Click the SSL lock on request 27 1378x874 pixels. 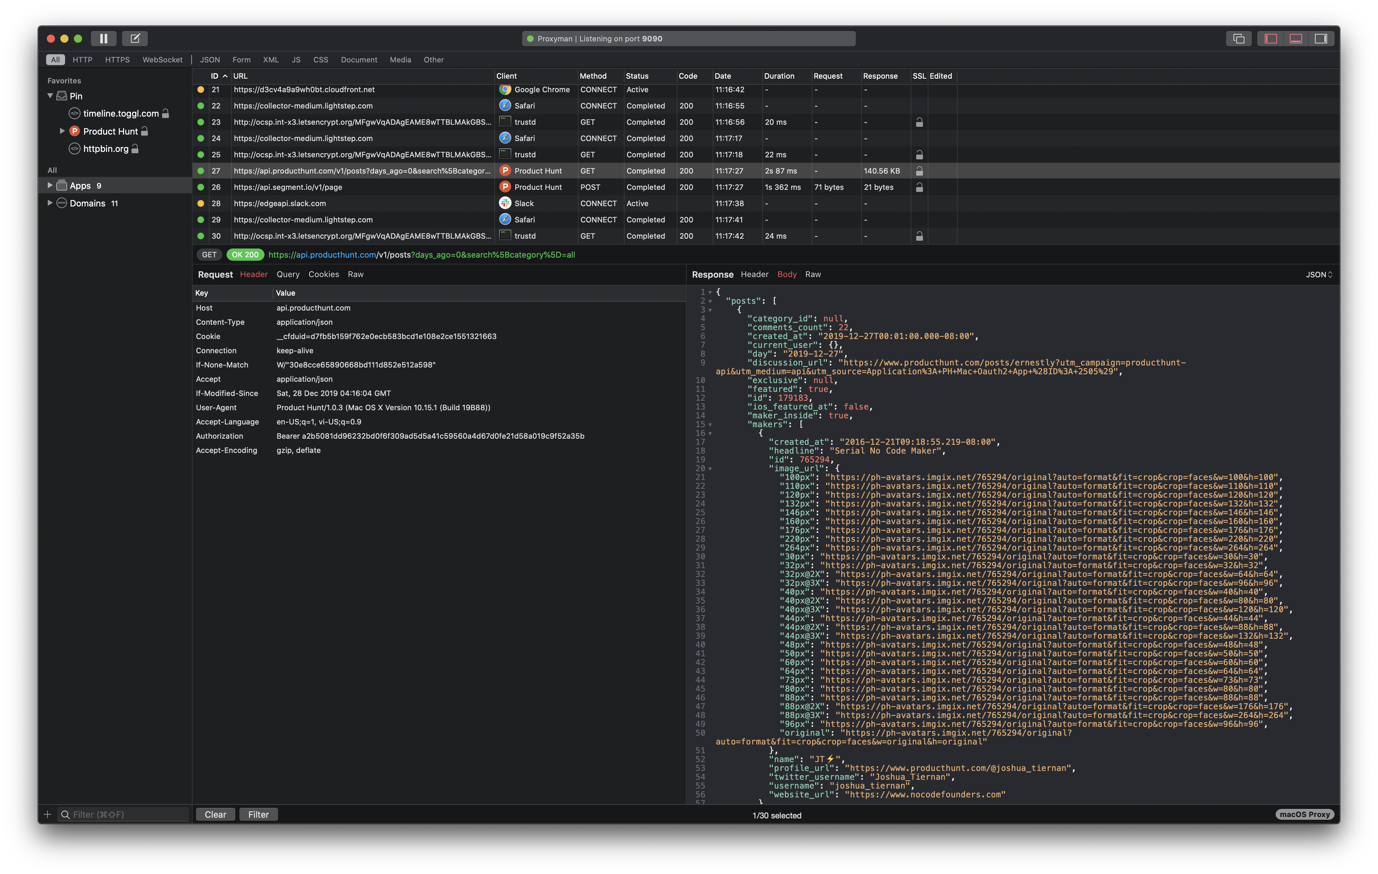click(919, 171)
